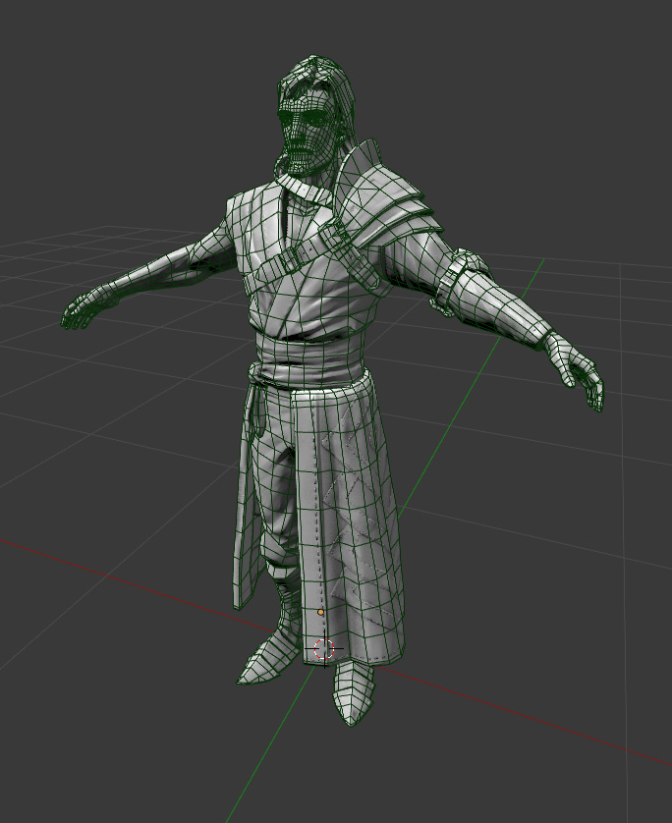Click the trouser leg beside the tabard

pyautogui.click(x=278, y=504)
